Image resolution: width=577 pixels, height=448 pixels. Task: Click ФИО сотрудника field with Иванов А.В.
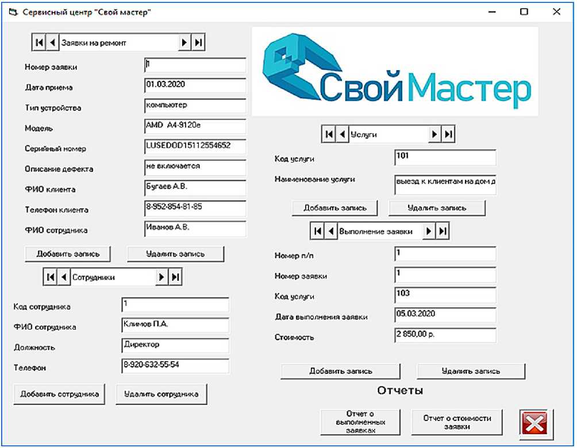[195, 229]
